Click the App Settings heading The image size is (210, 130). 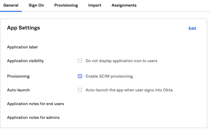coord(24,28)
